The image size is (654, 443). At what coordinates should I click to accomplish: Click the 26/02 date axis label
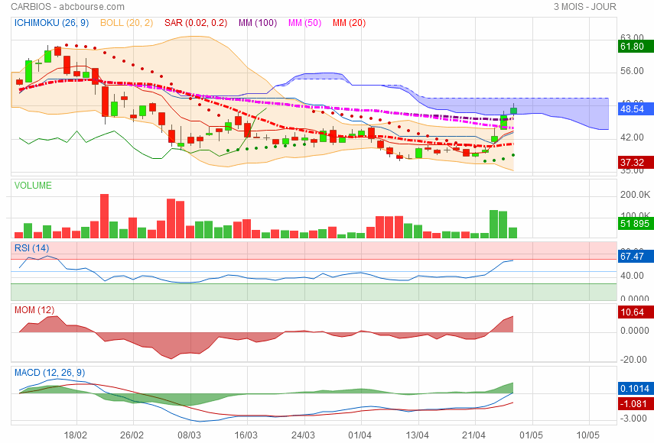point(132,435)
